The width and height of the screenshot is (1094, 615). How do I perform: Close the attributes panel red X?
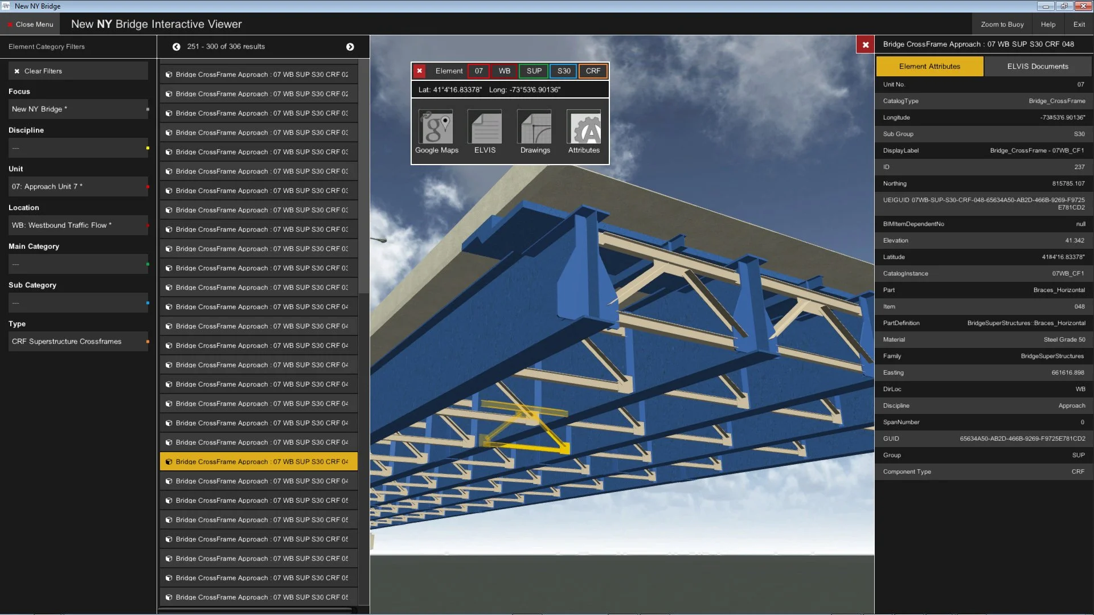[x=865, y=44]
